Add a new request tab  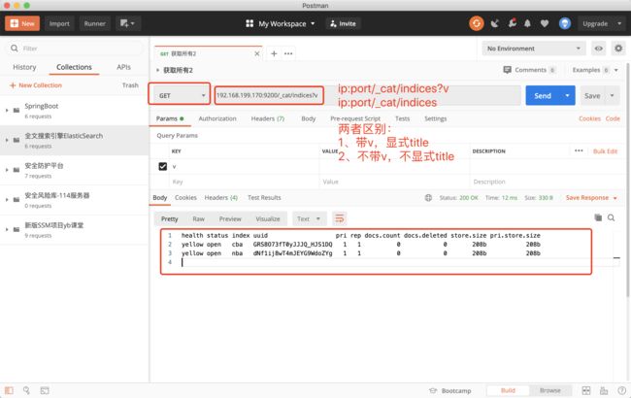coord(274,53)
